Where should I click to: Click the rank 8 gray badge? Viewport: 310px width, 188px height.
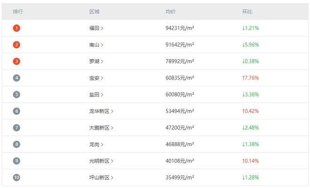coord(16,144)
